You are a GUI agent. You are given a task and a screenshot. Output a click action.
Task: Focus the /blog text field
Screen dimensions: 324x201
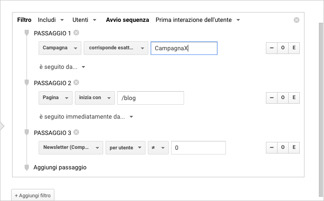(x=151, y=98)
